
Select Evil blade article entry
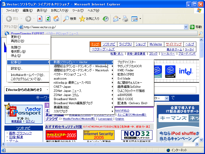(x=133, y=79)
